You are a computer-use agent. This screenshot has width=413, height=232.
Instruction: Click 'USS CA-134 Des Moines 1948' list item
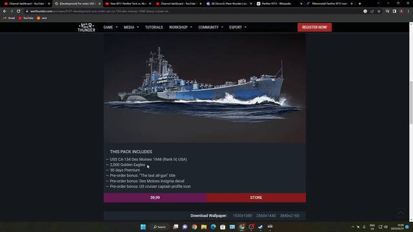point(148,159)
